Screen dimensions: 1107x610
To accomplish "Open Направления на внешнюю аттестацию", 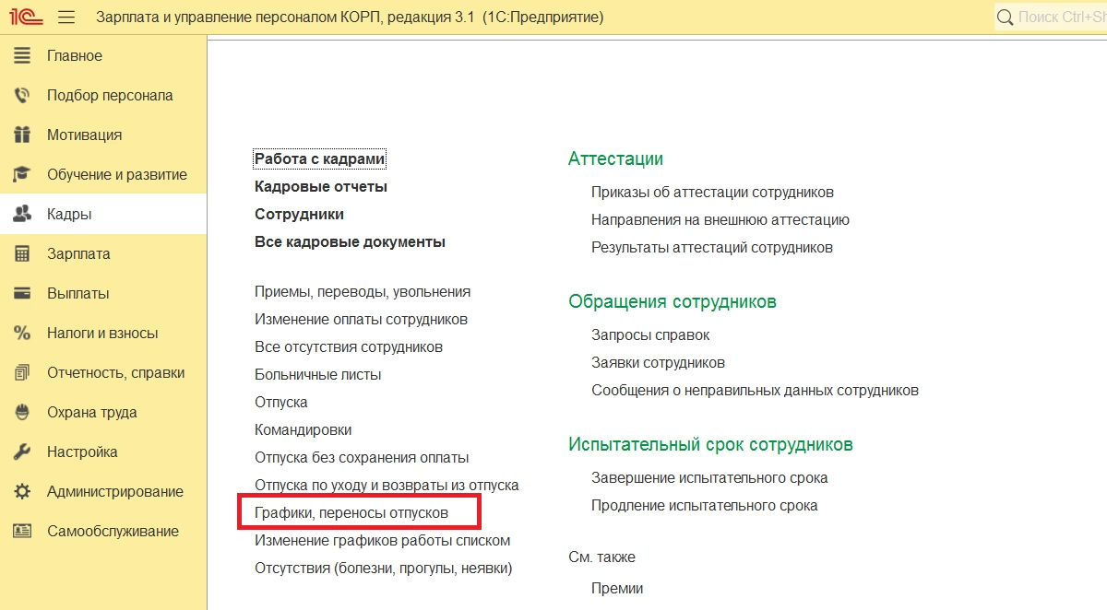I will 720,220.
